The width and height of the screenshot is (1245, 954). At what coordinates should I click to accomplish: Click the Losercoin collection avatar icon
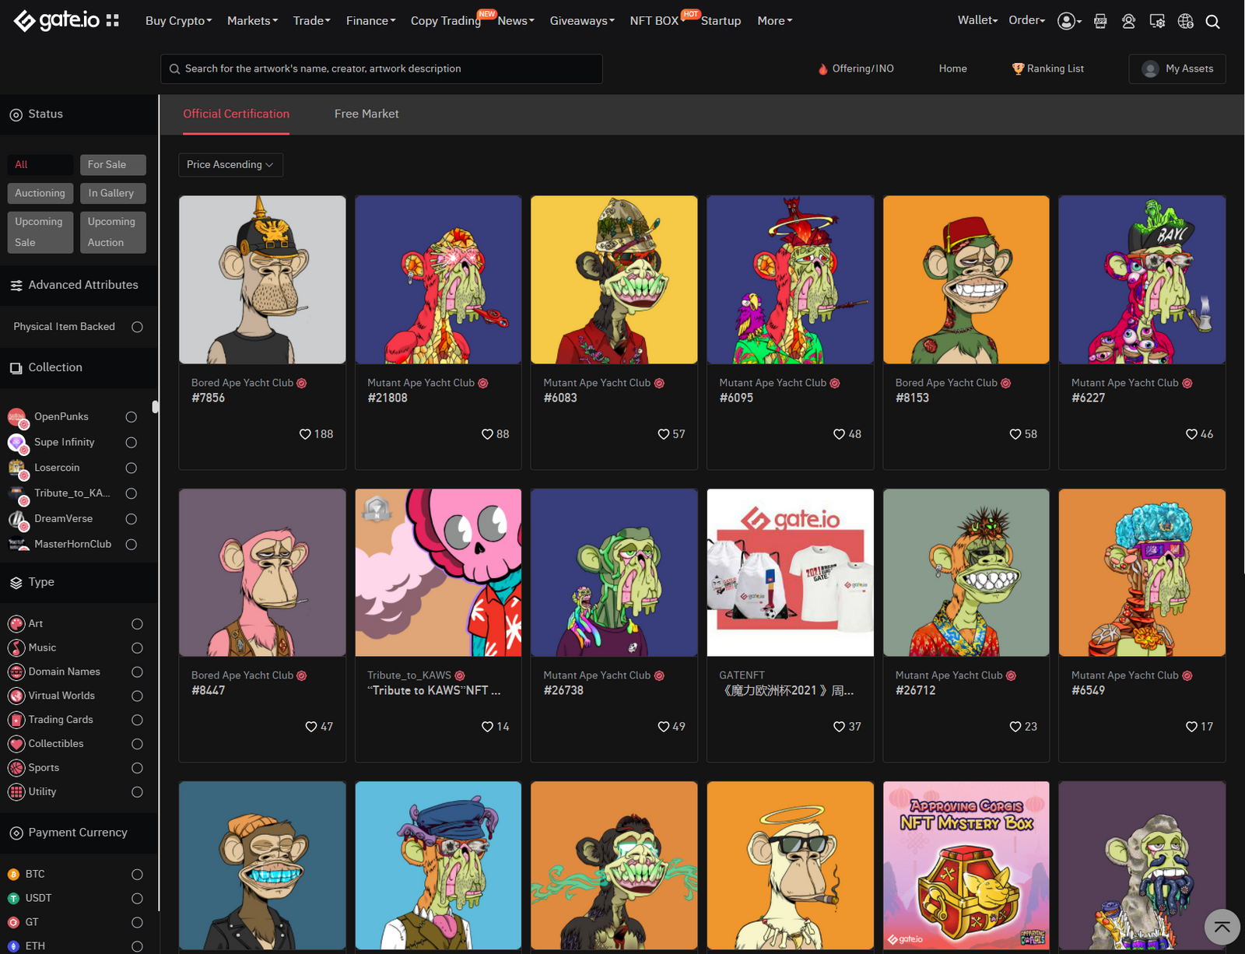[x=17, y=468]
